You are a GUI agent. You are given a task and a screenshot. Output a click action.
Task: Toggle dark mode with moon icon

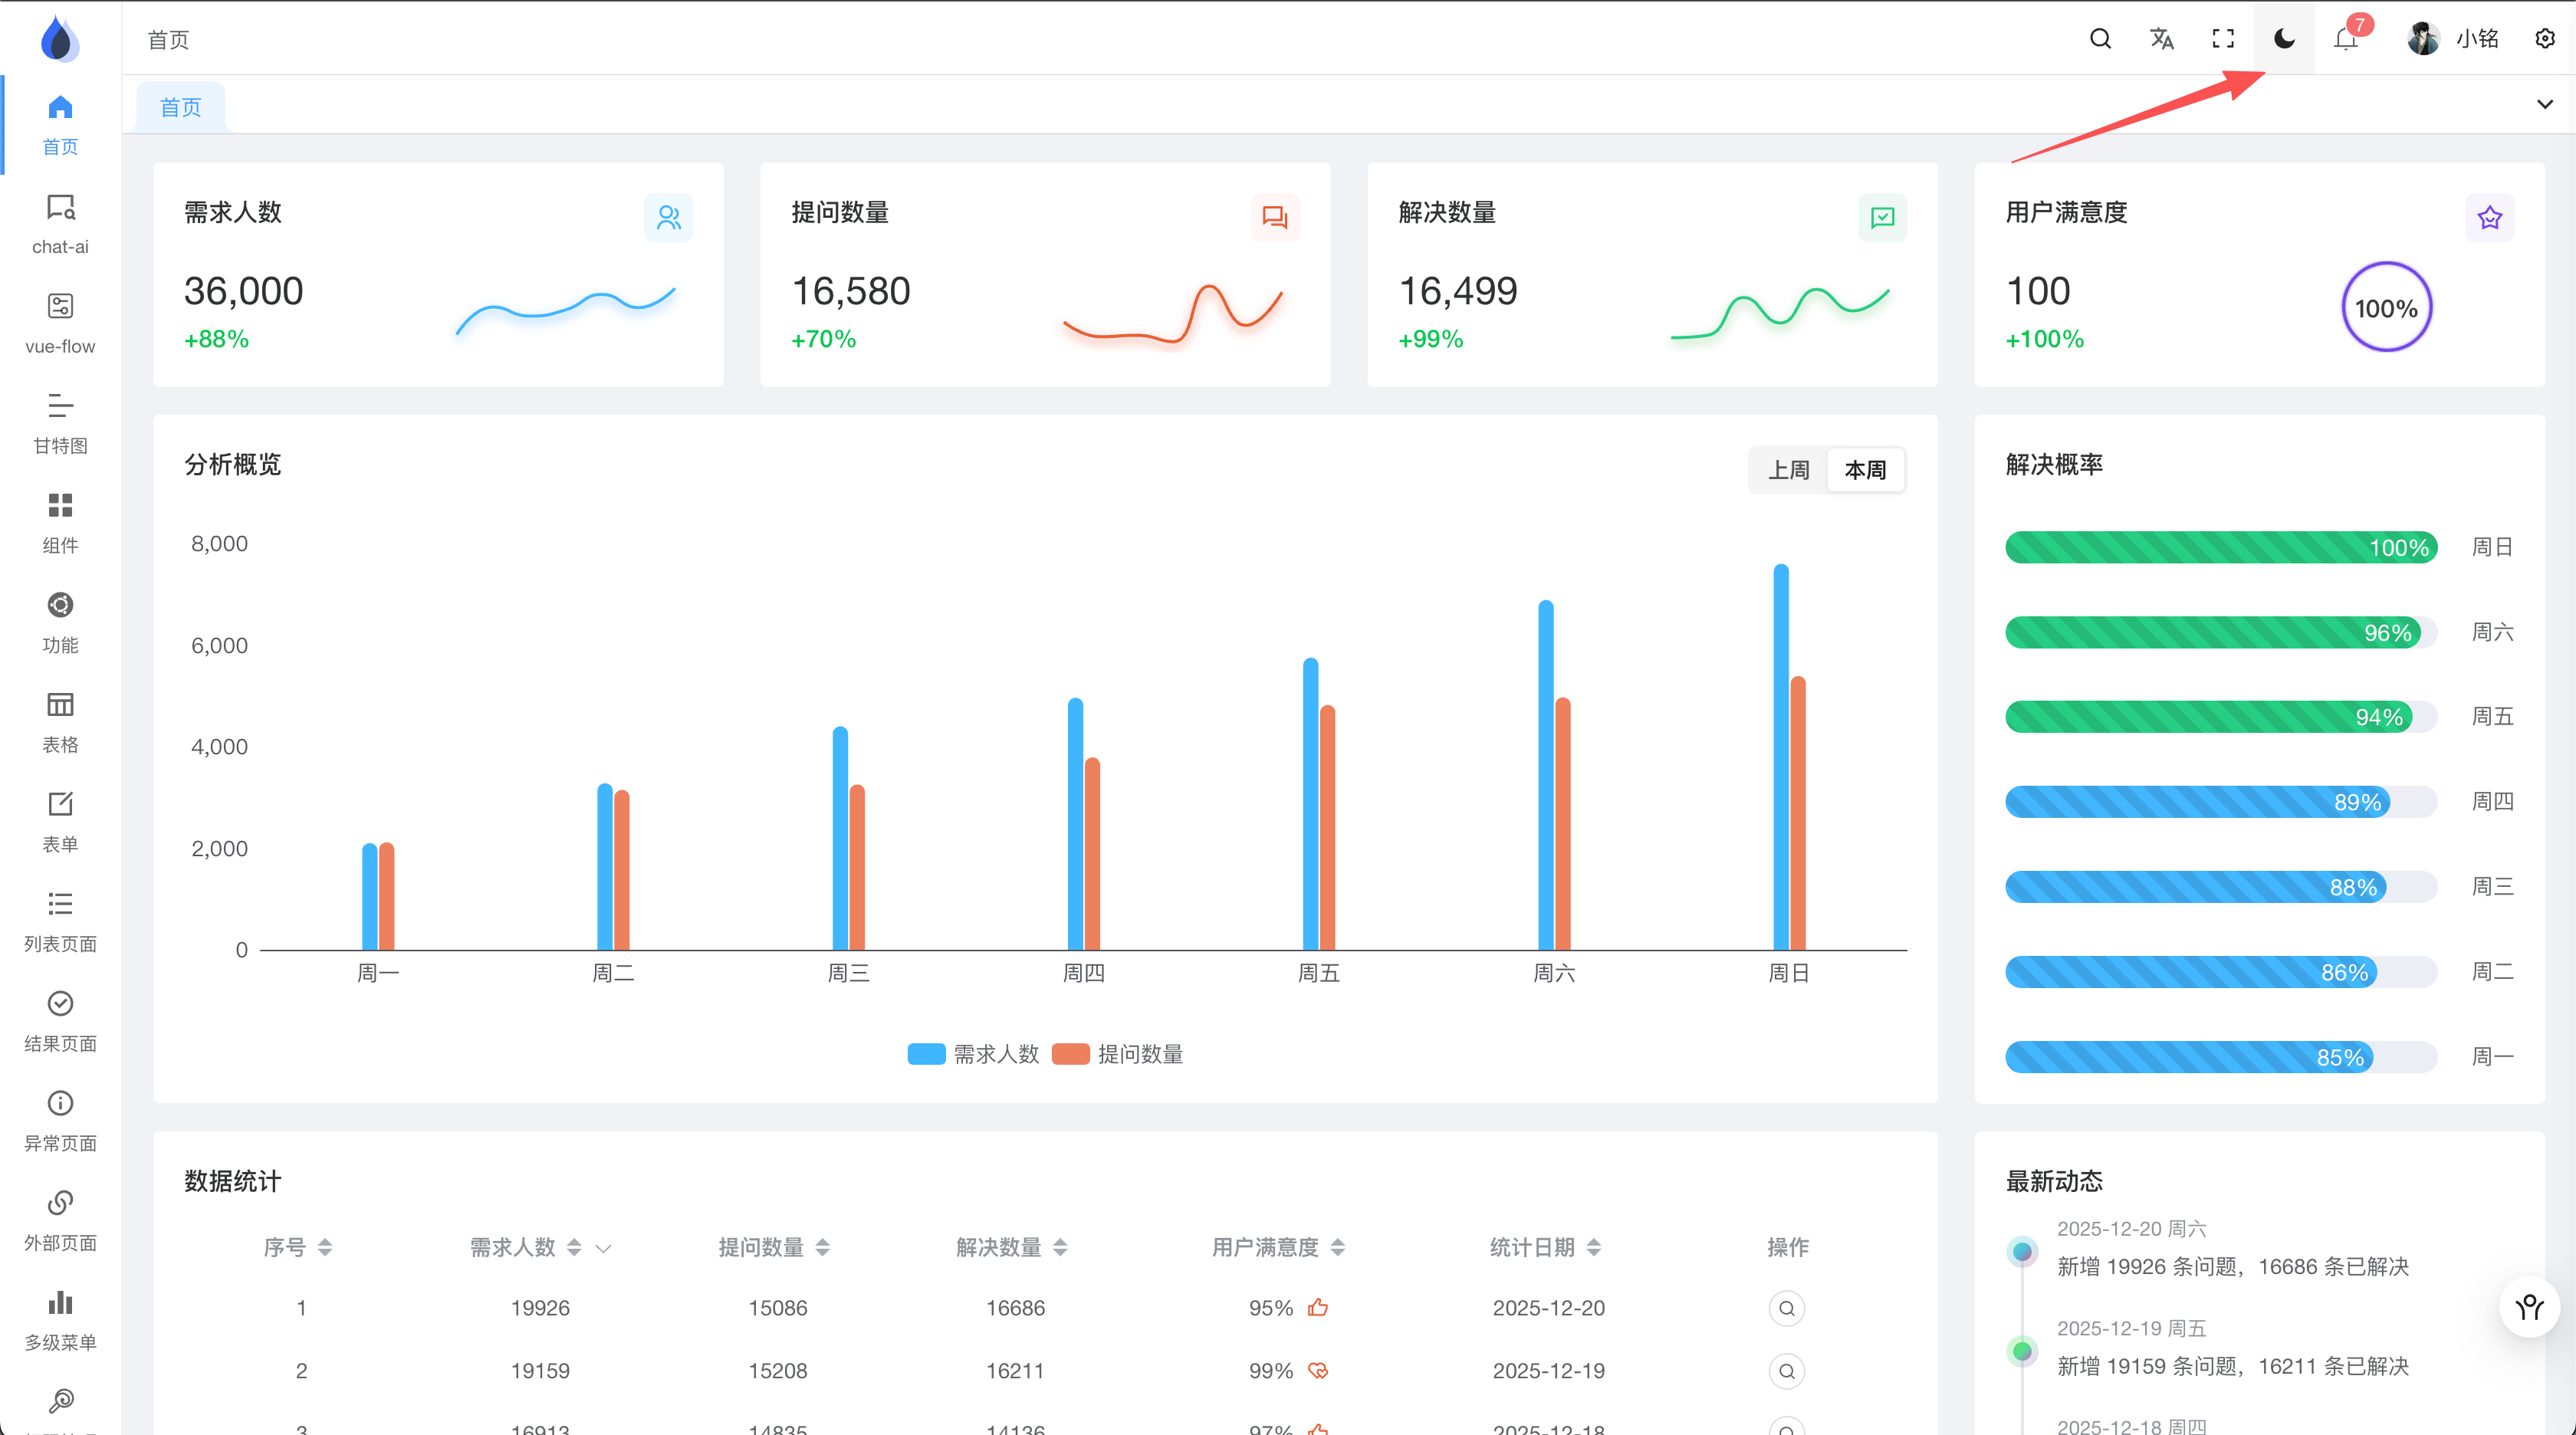coord(2284,39)
